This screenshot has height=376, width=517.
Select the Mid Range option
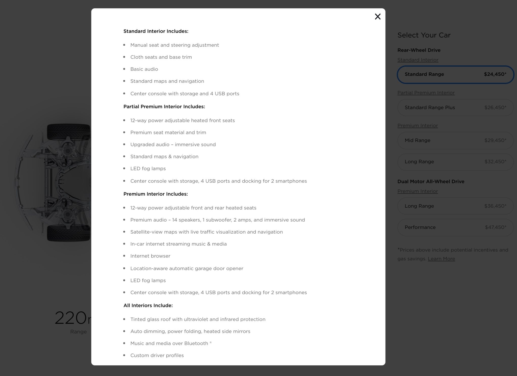[455, 140]
